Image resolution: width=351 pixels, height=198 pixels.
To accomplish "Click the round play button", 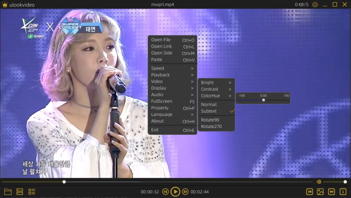I will click(x=175, y=192).
